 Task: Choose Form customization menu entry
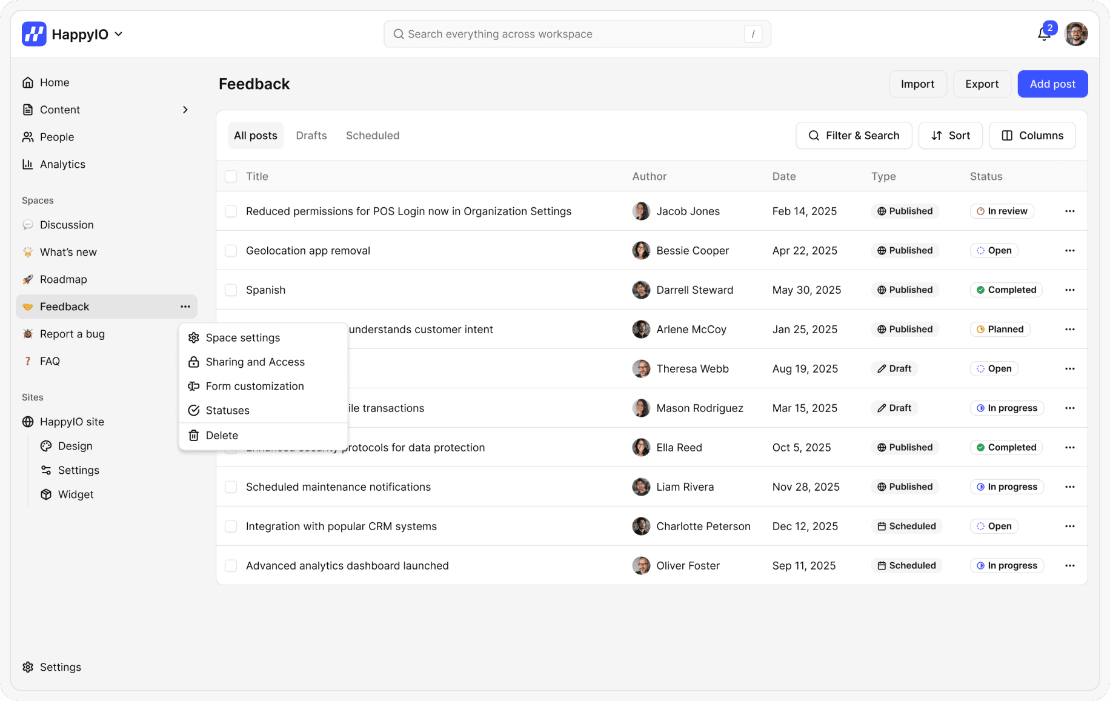(x=264, y=386)
